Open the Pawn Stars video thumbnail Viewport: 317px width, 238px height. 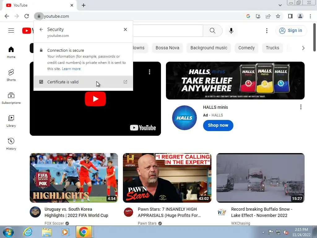pos(167,178)
